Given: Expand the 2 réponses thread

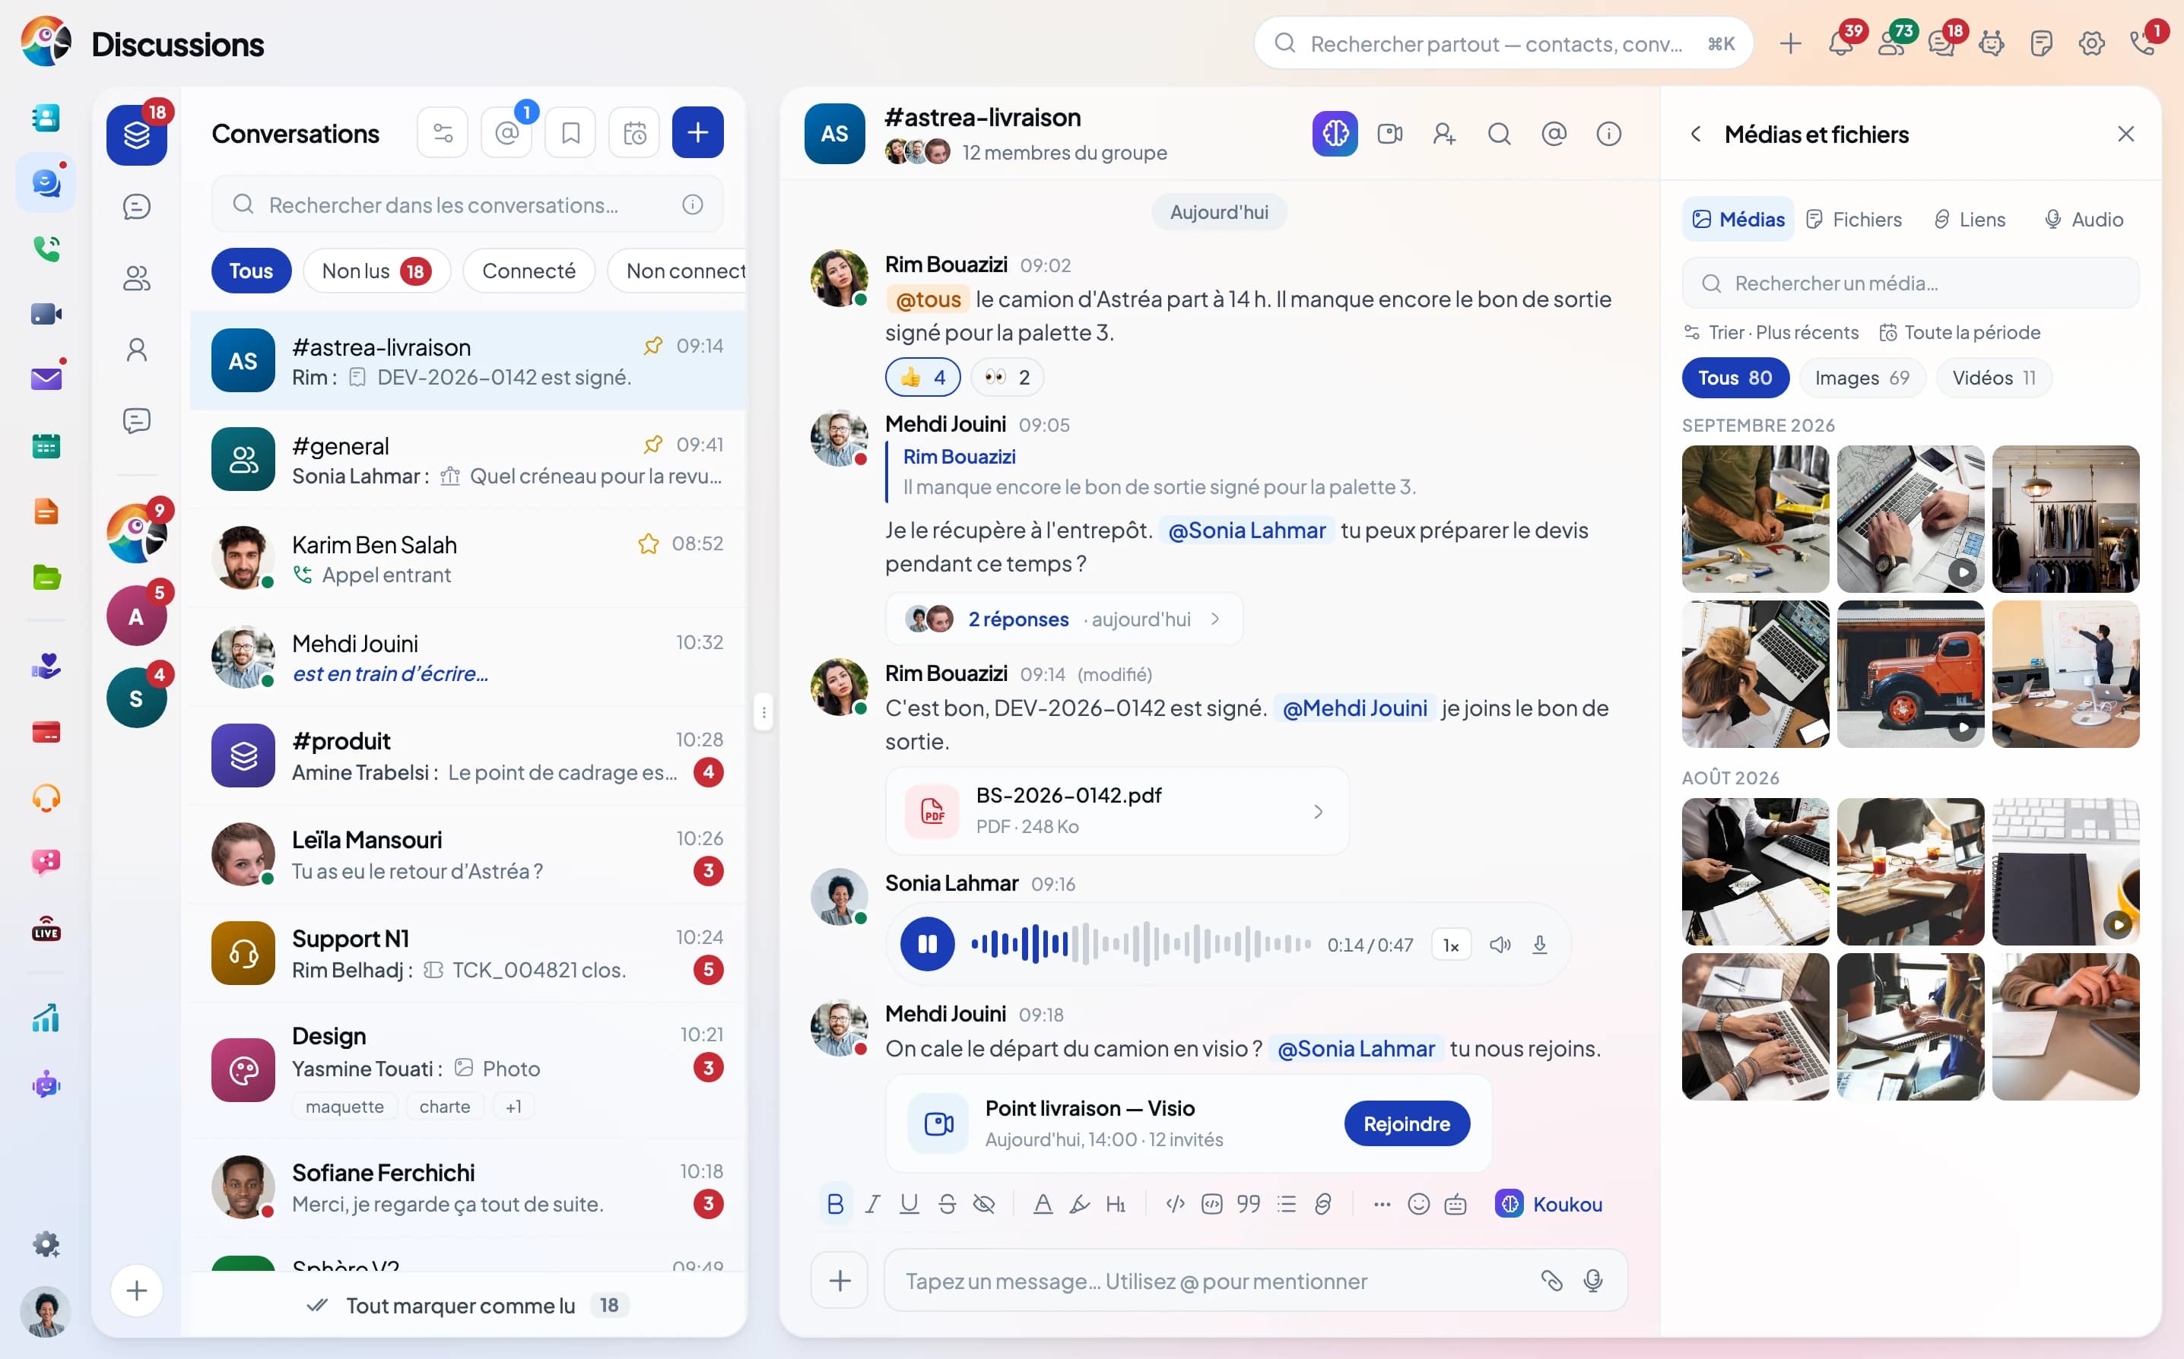Looking at the screenshot, I should [1064, 619].
